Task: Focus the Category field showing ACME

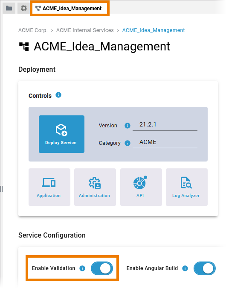Action: point(165,143)
